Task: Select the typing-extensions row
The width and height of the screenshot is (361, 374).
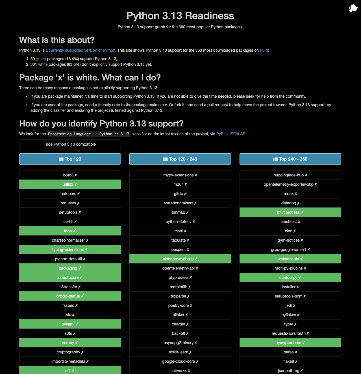Action: click(x=70, y=250)
